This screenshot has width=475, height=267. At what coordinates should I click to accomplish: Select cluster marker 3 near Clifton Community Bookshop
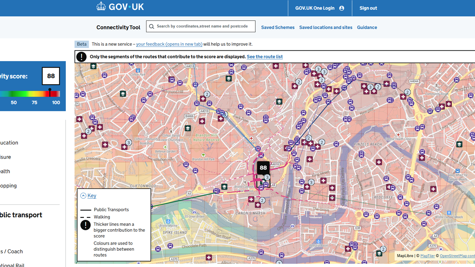point(129,143)
